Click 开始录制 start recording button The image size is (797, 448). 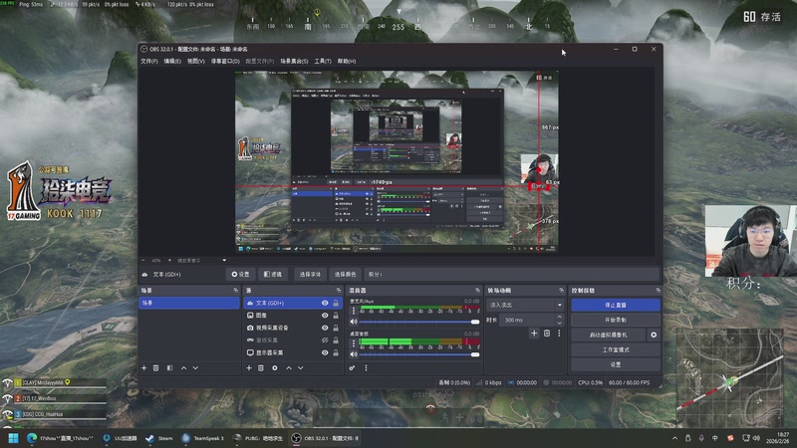pyautogui.click(x=616, y=320)
